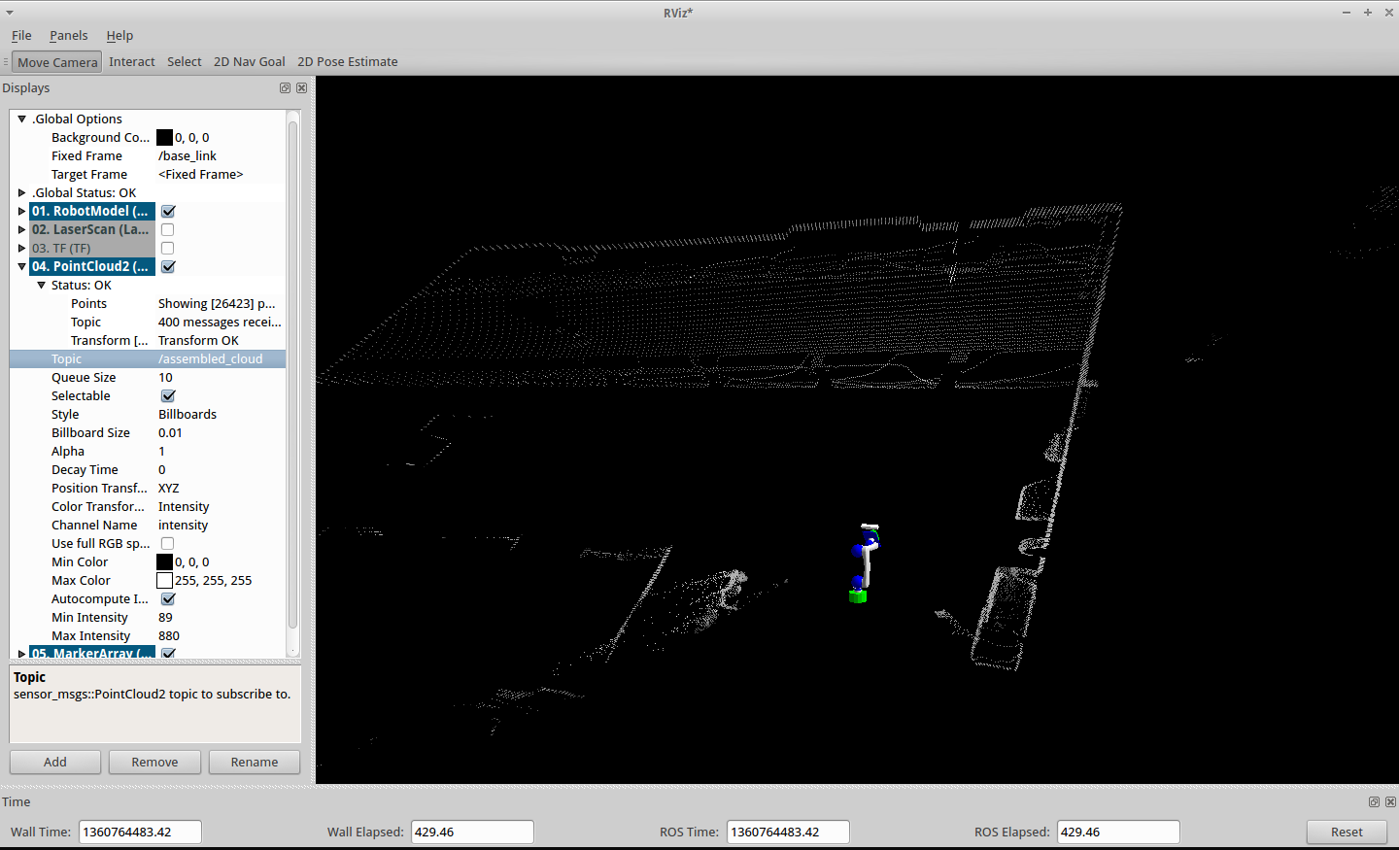Check Use full RGB spectrum

[168, 543]
